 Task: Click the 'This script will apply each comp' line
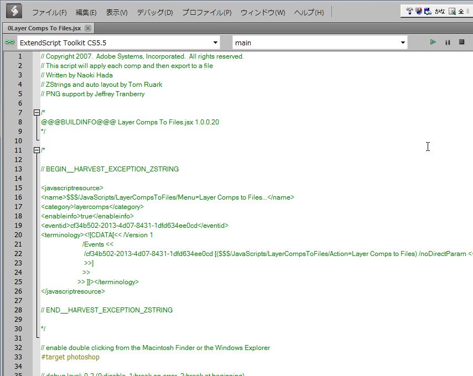(127, 66)
